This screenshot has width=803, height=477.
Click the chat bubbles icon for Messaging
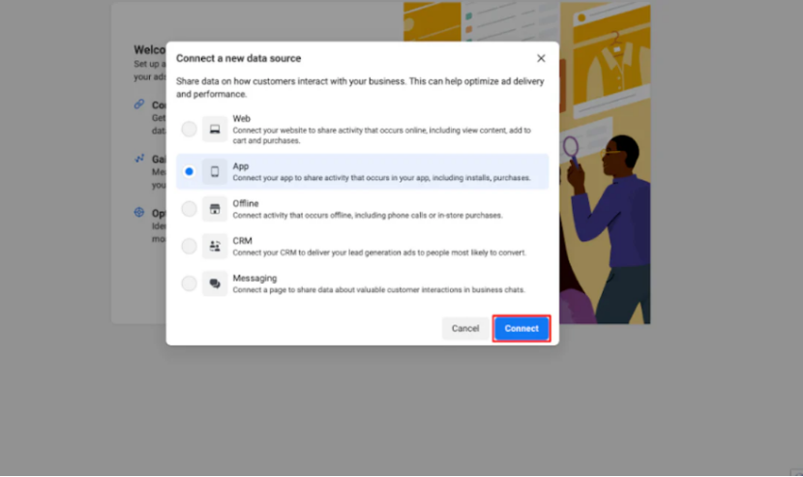point(214,283)
